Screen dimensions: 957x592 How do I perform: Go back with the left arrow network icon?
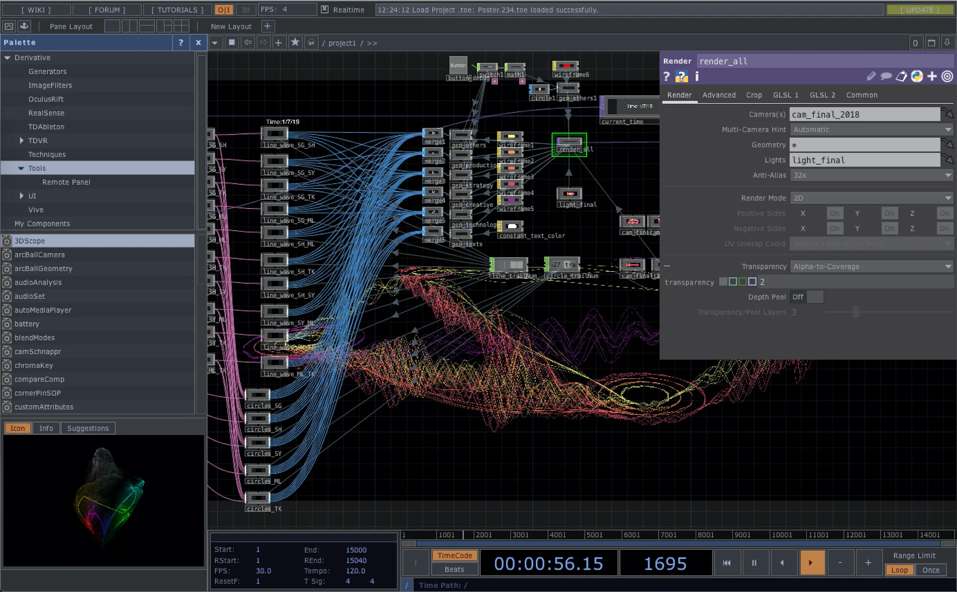[248, 43]
